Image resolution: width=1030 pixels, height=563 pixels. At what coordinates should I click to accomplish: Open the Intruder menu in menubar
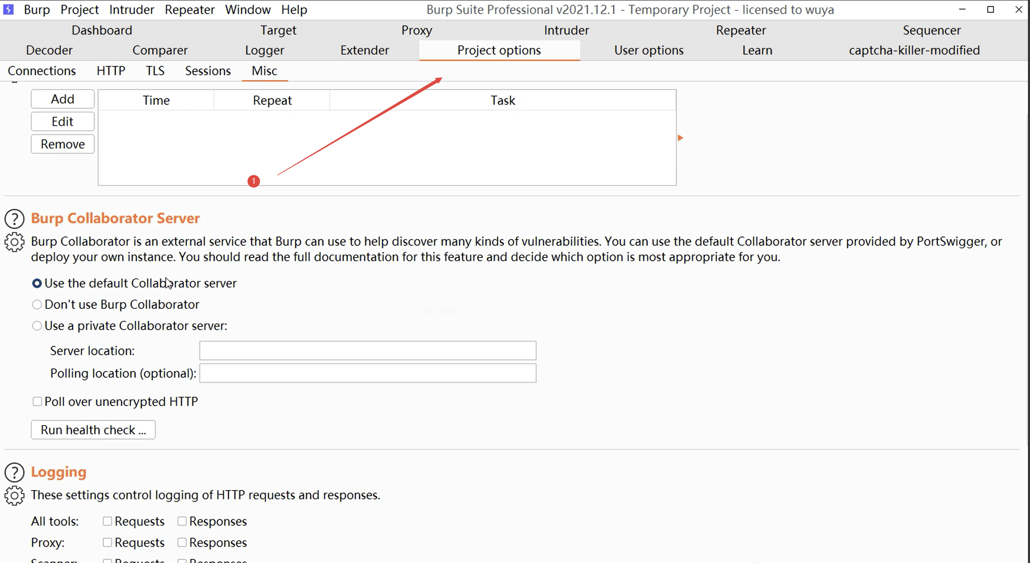(132, 9)
